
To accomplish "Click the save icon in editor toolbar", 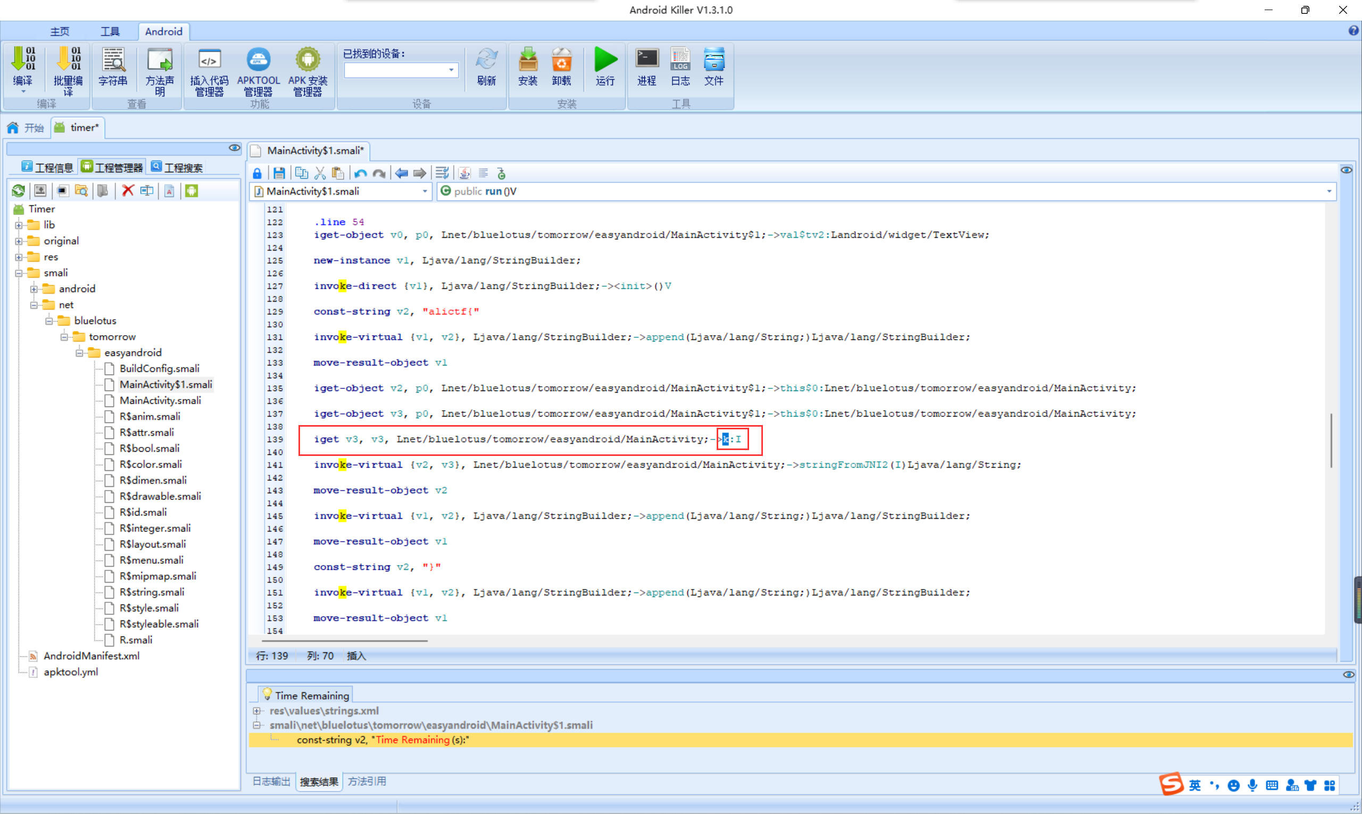I will (279, 173).
